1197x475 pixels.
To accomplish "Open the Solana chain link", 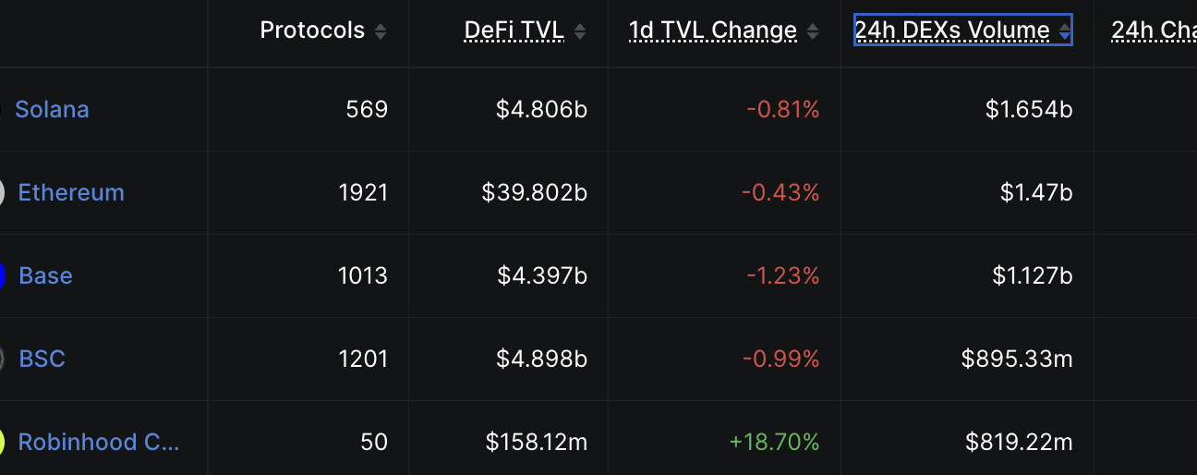I will pos(52,109).
